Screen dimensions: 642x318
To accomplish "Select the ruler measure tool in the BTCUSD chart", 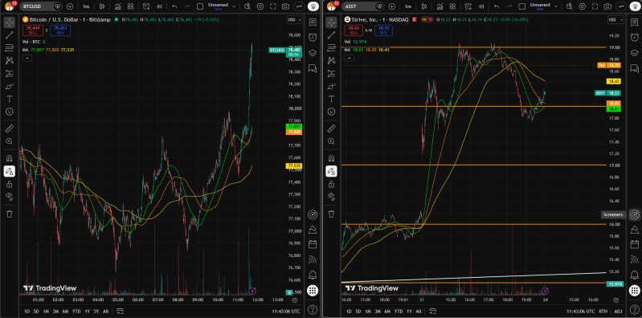I will click(x=9, y=129).
